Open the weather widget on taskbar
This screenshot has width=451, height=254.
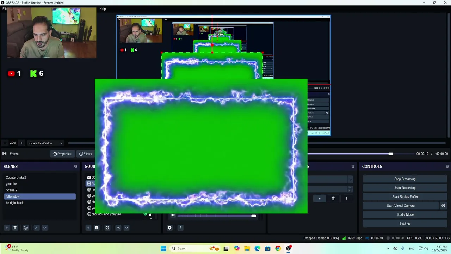tap(17, 248)
